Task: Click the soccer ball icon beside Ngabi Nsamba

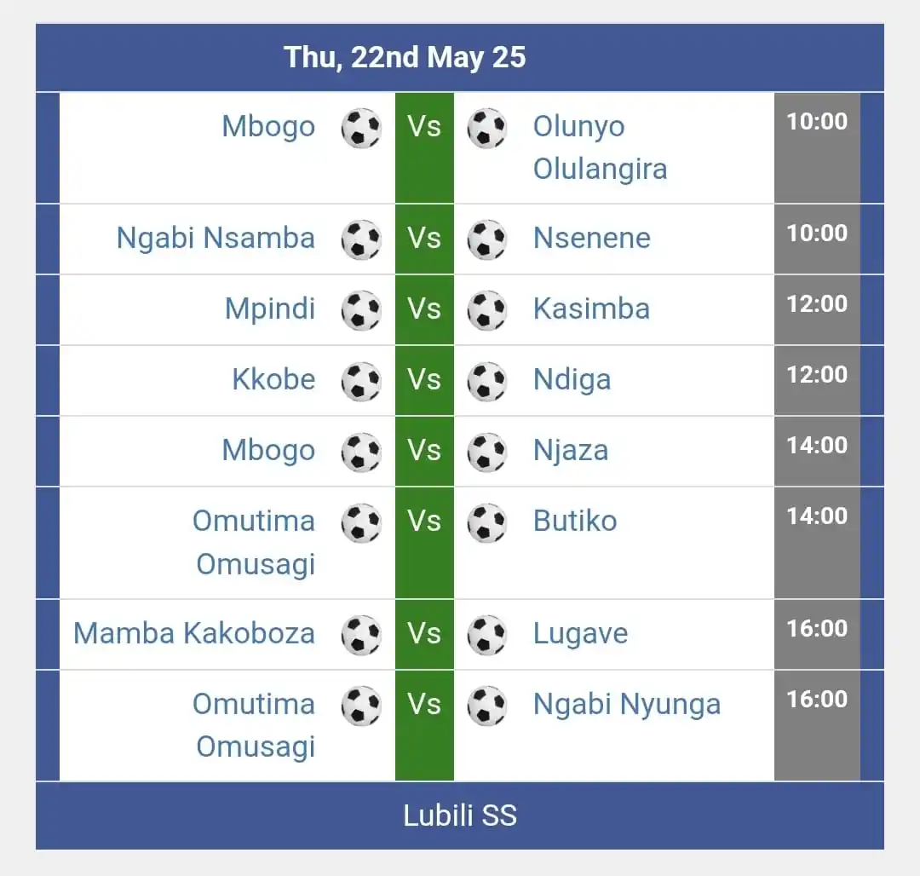Action: click(x=361, y=239)
